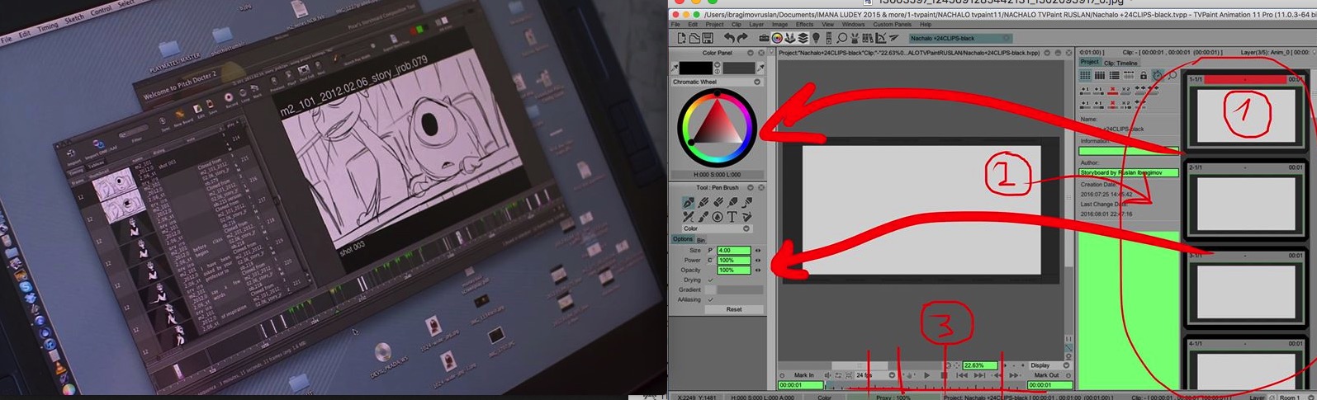Choose the last brush in top tool row

pos(746,202)
